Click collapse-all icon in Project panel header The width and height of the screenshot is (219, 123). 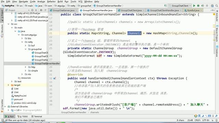[x=36, y=10]
